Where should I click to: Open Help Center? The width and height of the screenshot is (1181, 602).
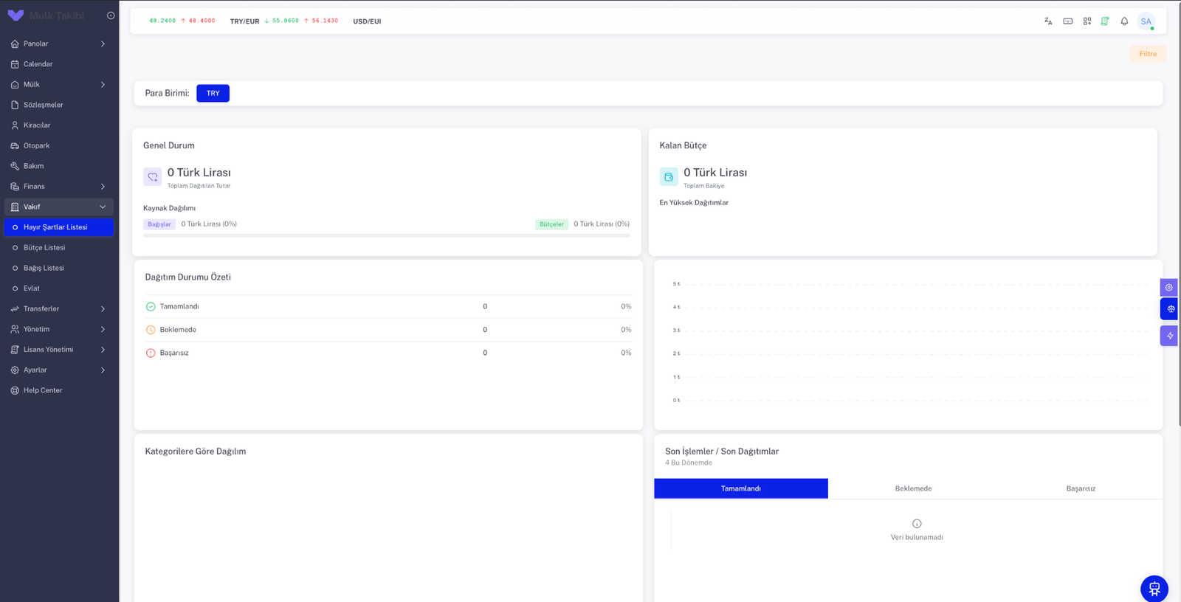(x=59, y=390)
